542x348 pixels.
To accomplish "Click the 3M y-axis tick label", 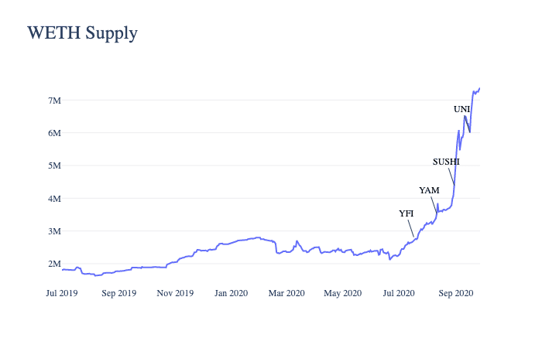I will point(55,231).
